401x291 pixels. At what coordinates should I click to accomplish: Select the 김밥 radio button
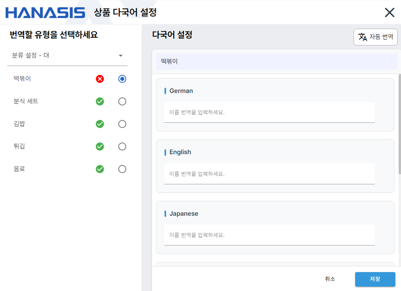pyautogui.click(x=122, y=124)
